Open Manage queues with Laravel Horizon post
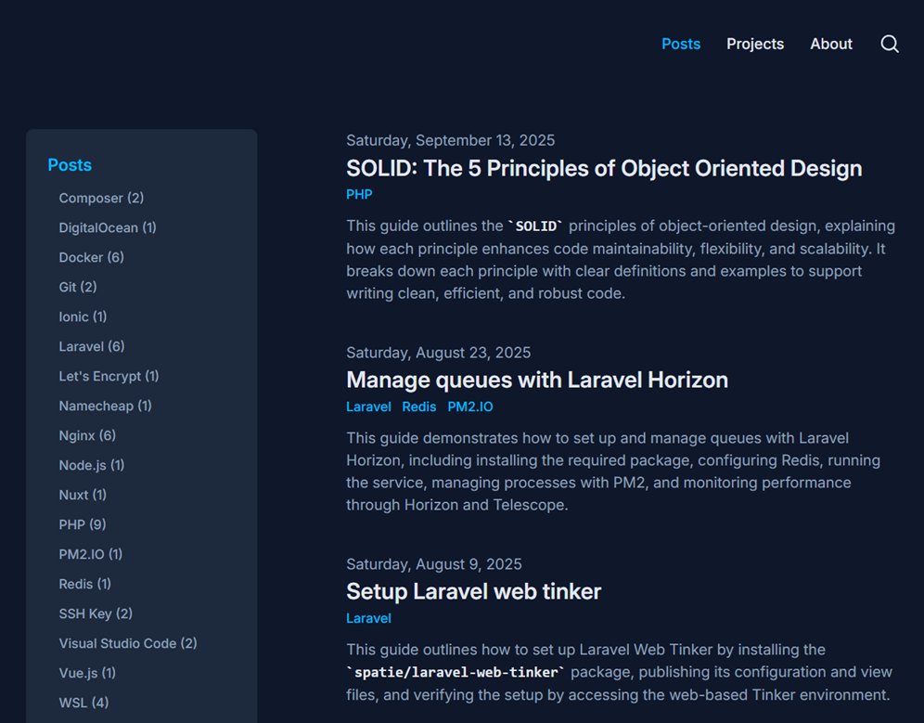This screenshot has width=924, height=723. (536, 380)
